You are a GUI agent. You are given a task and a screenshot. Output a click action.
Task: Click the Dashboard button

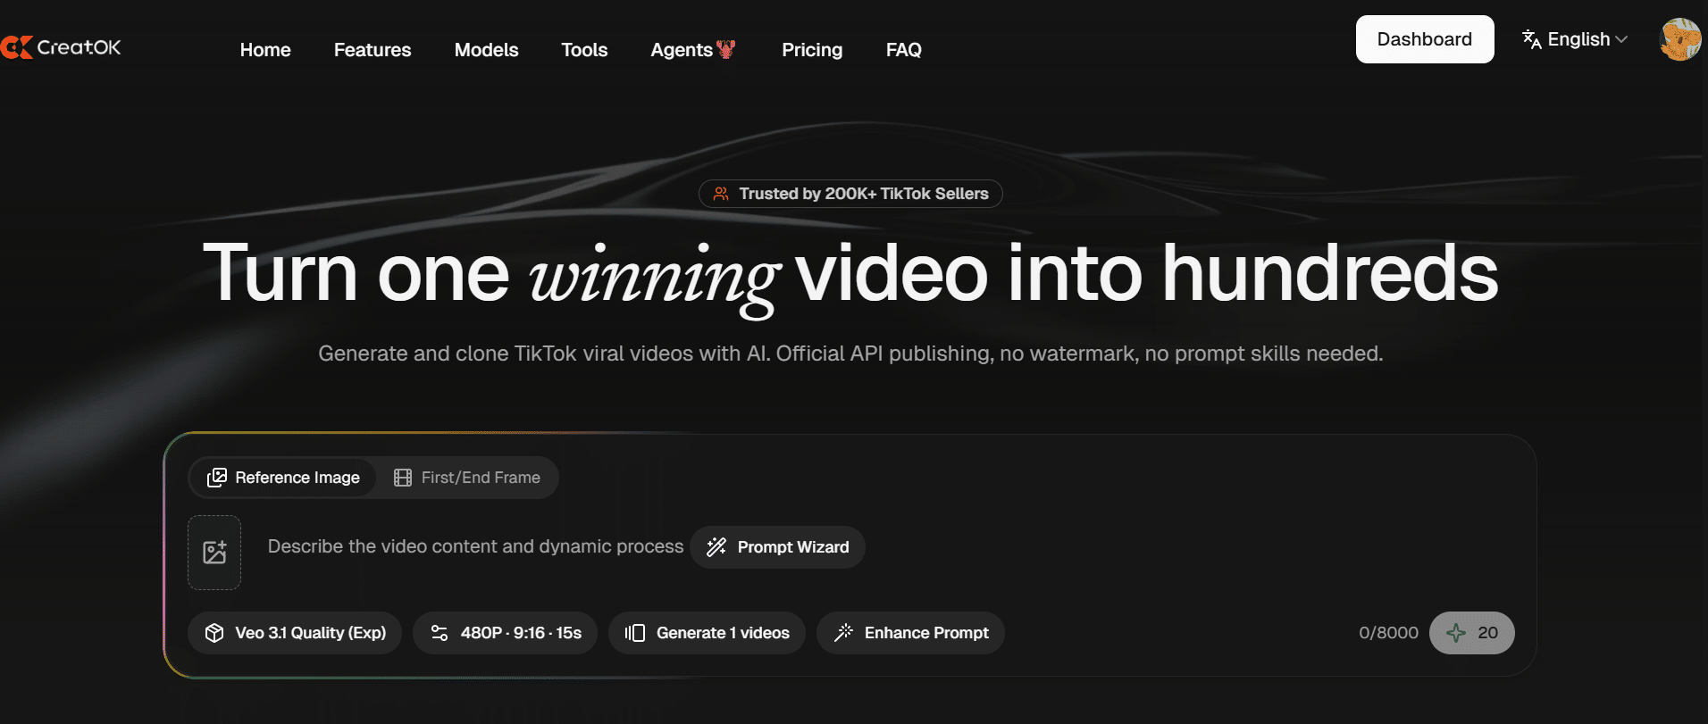(x=1424, y=39)
